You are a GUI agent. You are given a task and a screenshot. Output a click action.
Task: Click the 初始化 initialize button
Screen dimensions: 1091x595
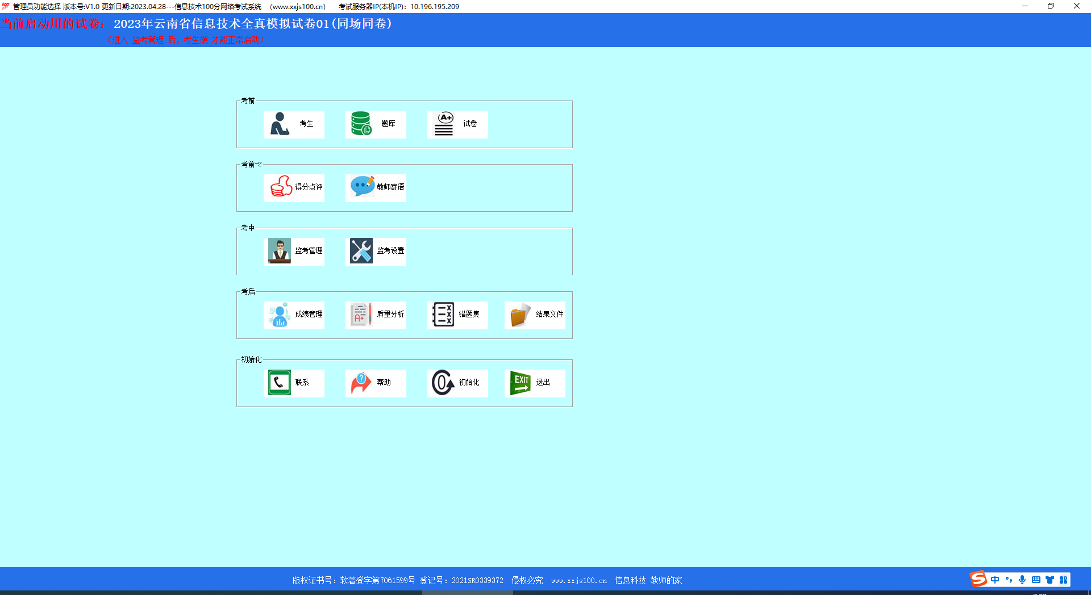457,383
